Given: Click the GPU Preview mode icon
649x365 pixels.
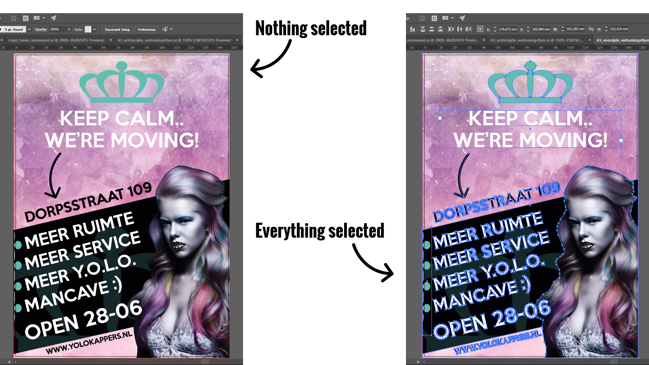Looking at the screenshot, I should tap(53, 18).
